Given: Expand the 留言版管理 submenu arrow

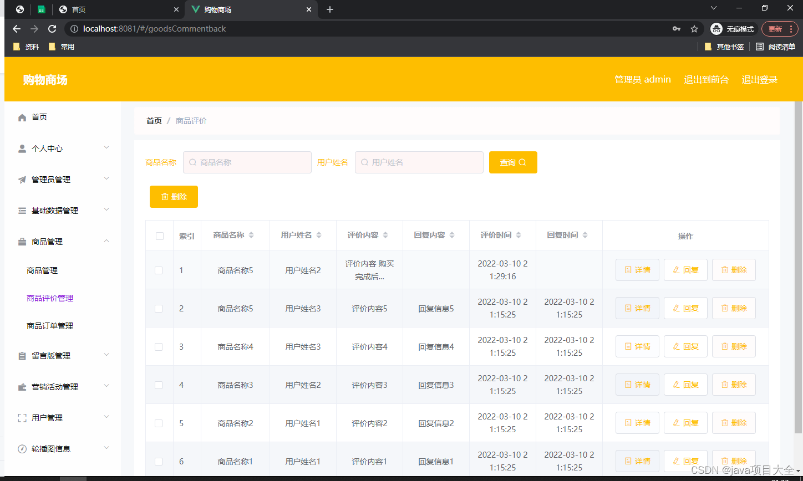Looking at the screenshot, I should [x=107, y=355].
